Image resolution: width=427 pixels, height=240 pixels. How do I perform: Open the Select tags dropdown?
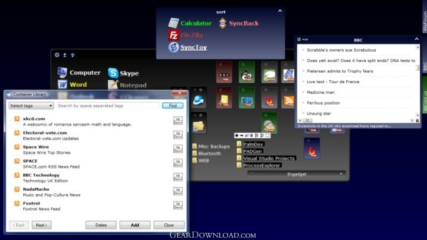coord(31,106)
